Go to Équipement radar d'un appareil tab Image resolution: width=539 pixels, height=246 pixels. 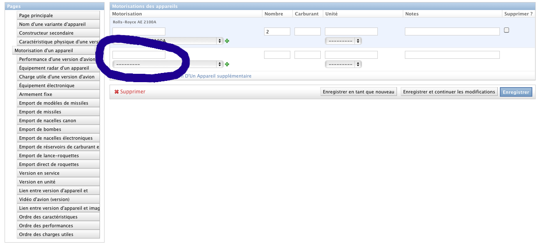pos(58,68)
